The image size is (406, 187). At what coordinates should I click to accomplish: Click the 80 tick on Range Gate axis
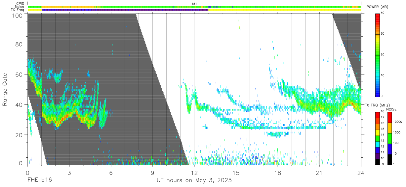tap(20, 44)
